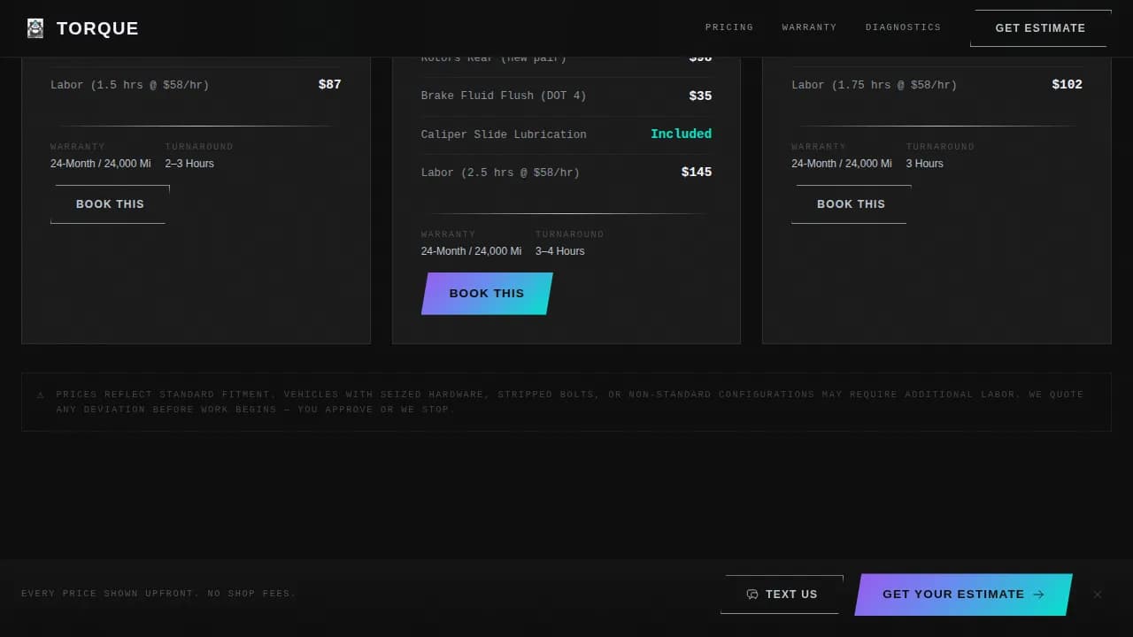Image resolution: width=1133 pixels, height=637 pixels.
Task: Click the arrow icon in Get Your Estimate
Action: click(x=1039, y=595)
